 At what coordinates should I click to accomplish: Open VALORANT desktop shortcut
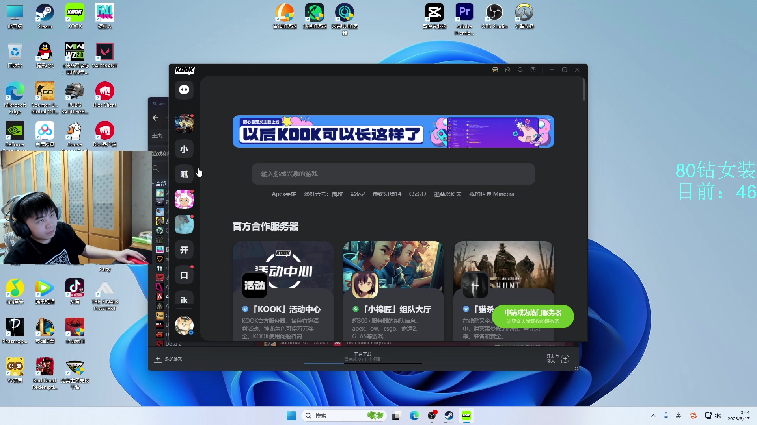click(x=105, y=55)
